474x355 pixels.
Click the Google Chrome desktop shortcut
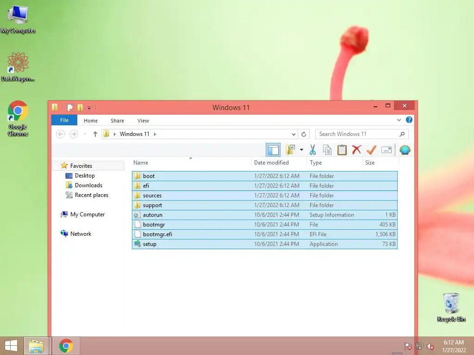coord(18,118)
